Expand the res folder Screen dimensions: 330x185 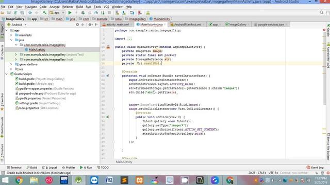coord(11,69)
